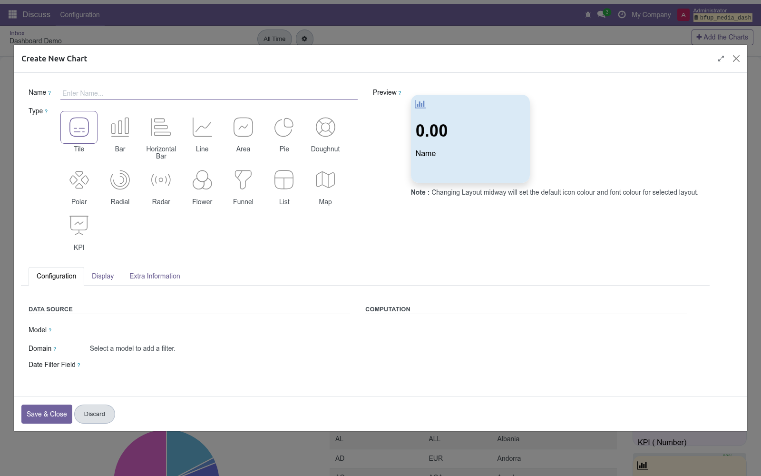Choose the Map chart type
Viewport: 761px width, 476px height.
[325, 180]
